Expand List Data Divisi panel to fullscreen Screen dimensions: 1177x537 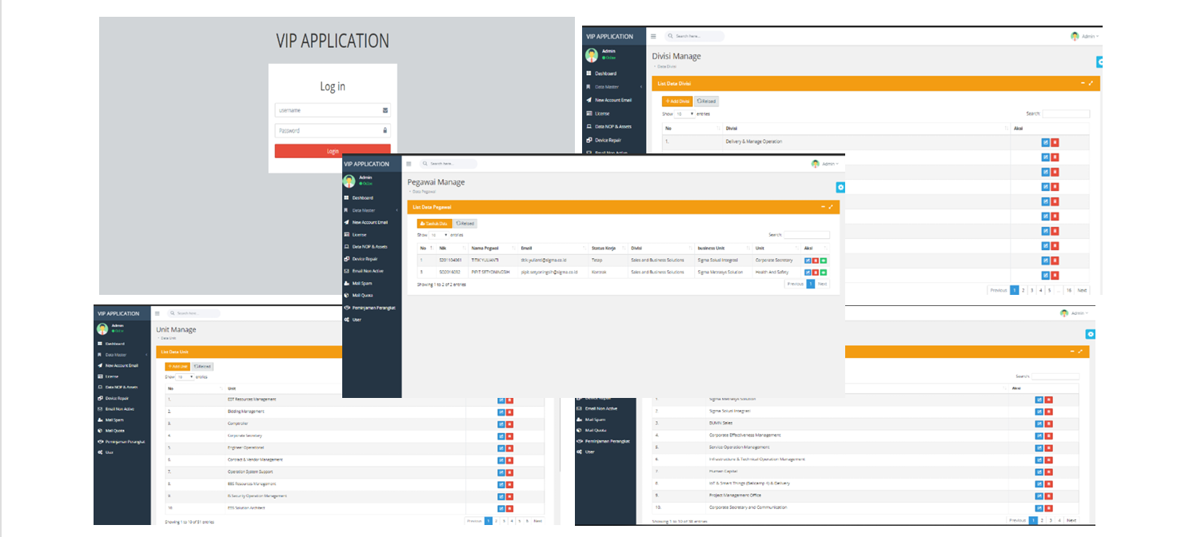1091,83
